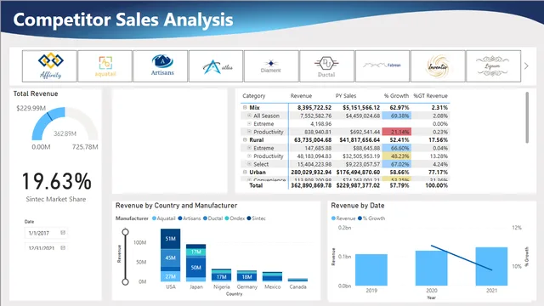Screen dimensions: 544x306
Task: Sort table by Revenue column header
Action: click(x=301, y=96)
